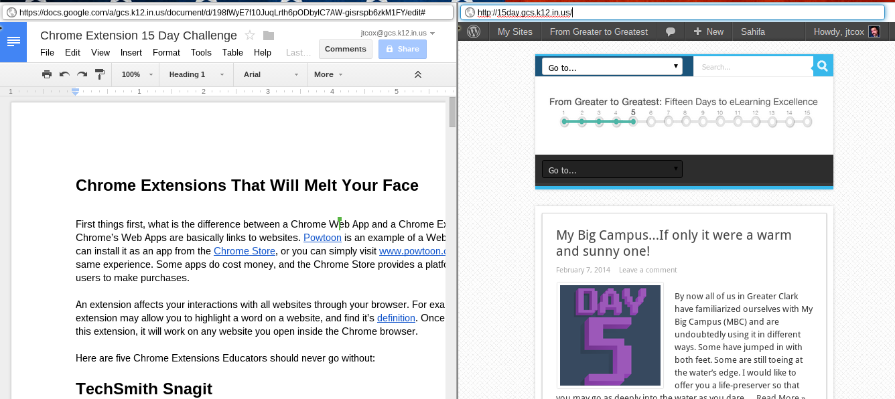Click the 15day.gcs.k12.in.us address bar

673,12
